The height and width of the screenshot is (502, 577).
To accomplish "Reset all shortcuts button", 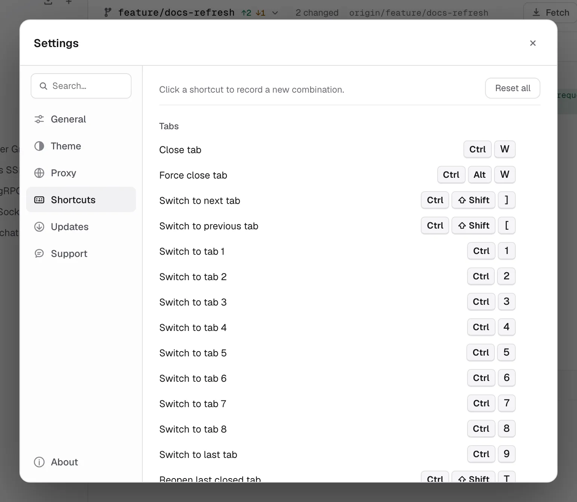I will point(512,88).
